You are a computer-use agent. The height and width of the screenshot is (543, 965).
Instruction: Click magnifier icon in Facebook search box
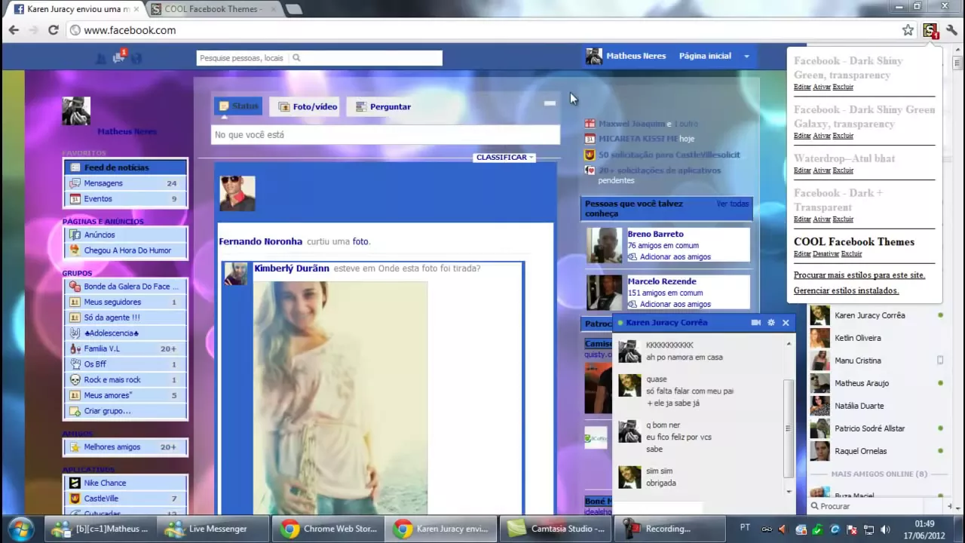click(296, 58)
